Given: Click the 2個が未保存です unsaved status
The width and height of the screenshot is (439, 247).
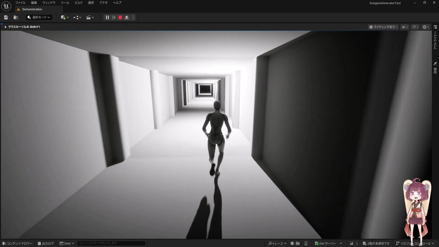Looking at the screenshot, I should (376, 243).
